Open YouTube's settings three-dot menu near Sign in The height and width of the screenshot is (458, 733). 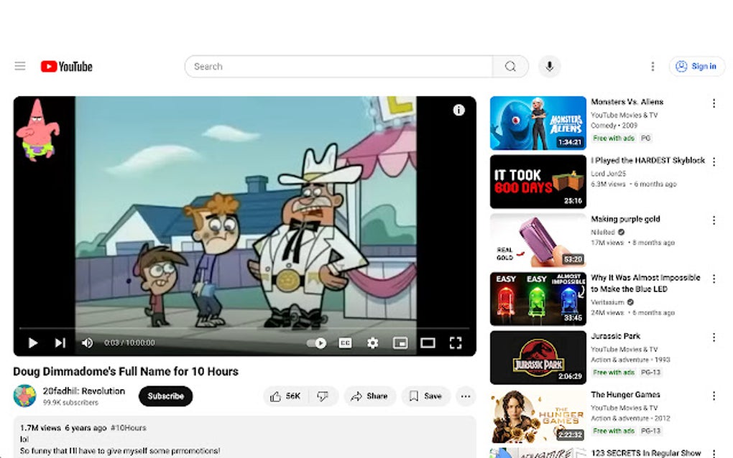(x=653, y=65)
